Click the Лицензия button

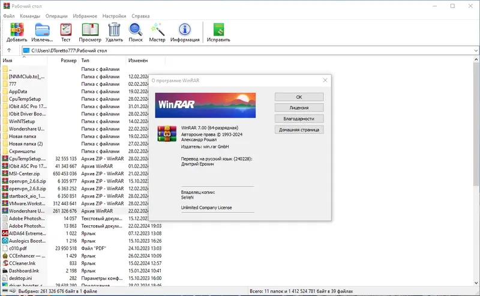click(299, 107)
